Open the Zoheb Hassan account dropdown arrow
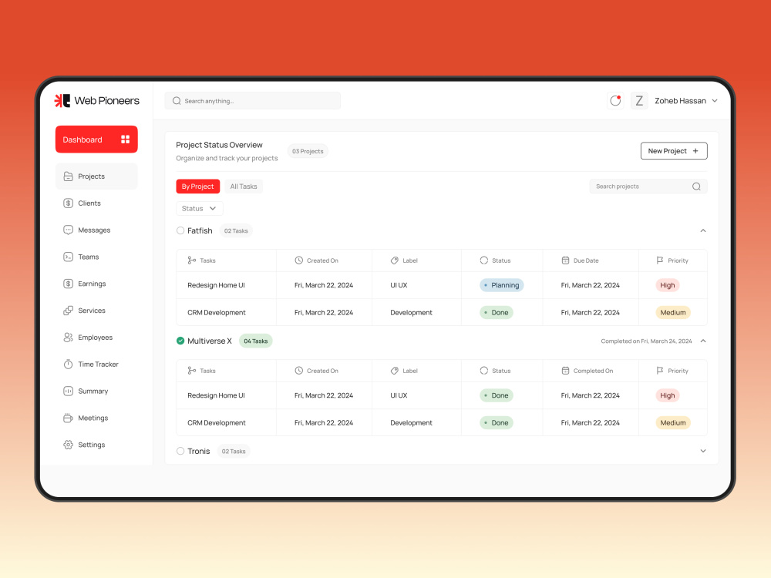 coord(715,101)
